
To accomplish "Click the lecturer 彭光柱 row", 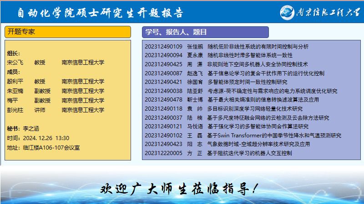I will coord(56,110).
